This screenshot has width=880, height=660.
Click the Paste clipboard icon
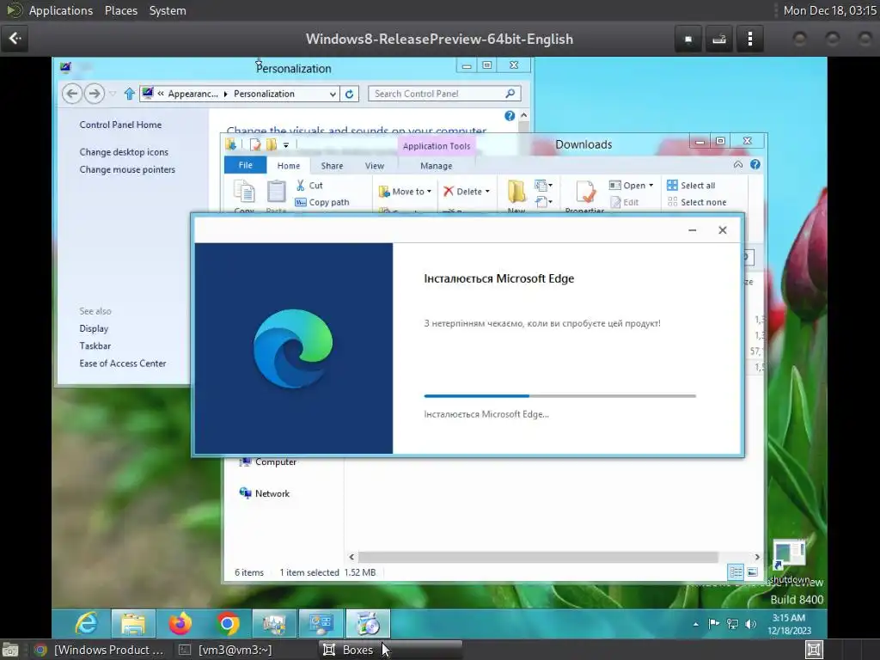coord(276,192)
